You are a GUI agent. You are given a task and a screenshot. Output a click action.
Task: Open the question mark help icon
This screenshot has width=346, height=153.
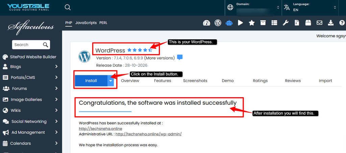[x=342, y=23]
